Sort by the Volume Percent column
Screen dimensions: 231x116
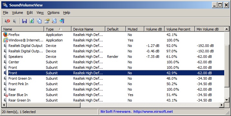point(179,29)
